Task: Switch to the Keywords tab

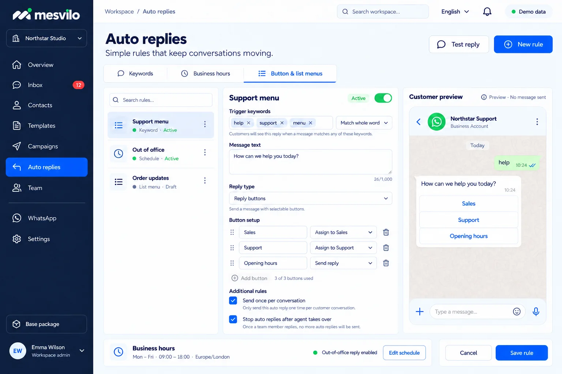Action: tap(135, 73)
